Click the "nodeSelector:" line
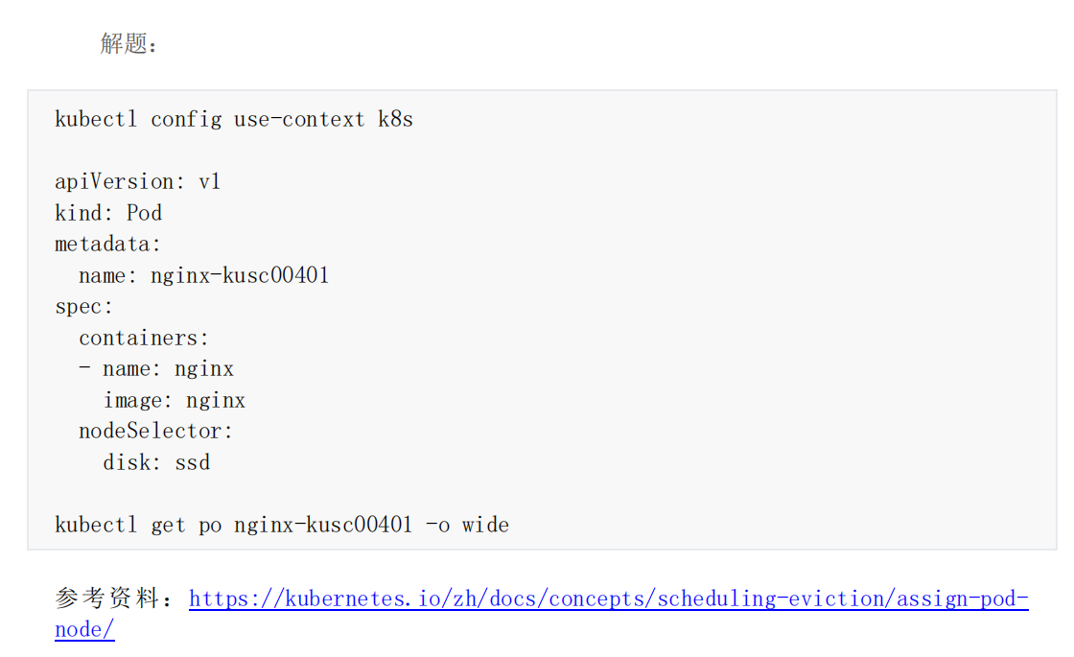1074x657 pixels. pyautogui.click(x=155, y=431)
